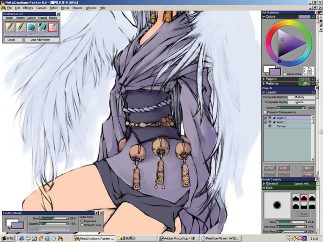This screenshot has width=323, height=242.
Task: Adjust the layer Opacity slider
Action: coord(291,107)
